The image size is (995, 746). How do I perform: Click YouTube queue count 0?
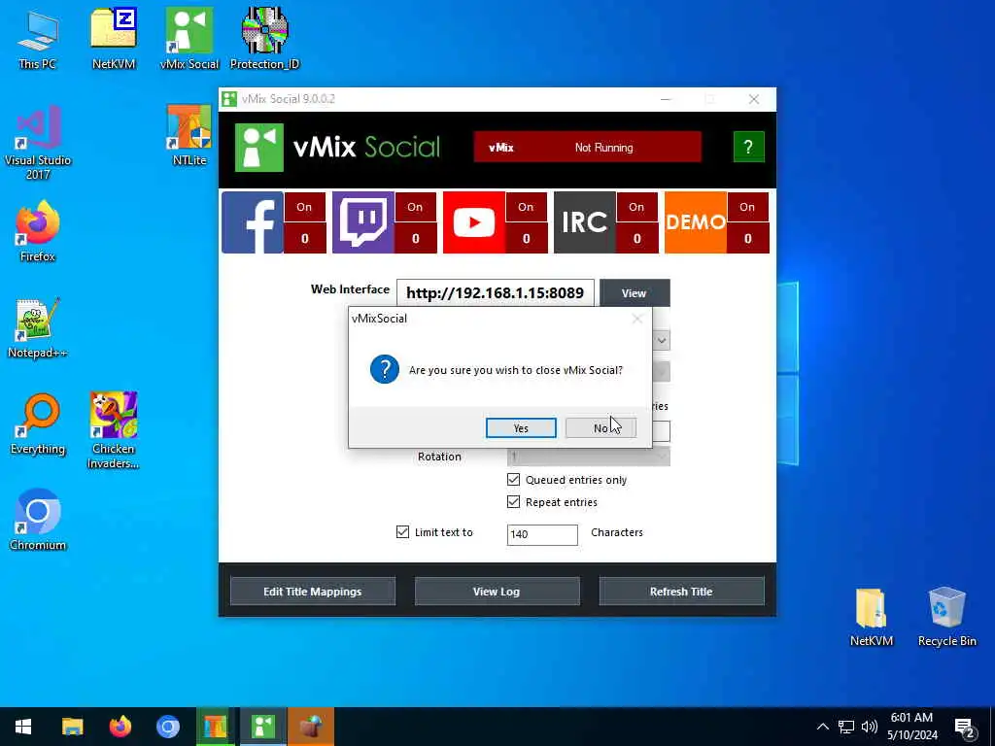[x=526, y=239]
